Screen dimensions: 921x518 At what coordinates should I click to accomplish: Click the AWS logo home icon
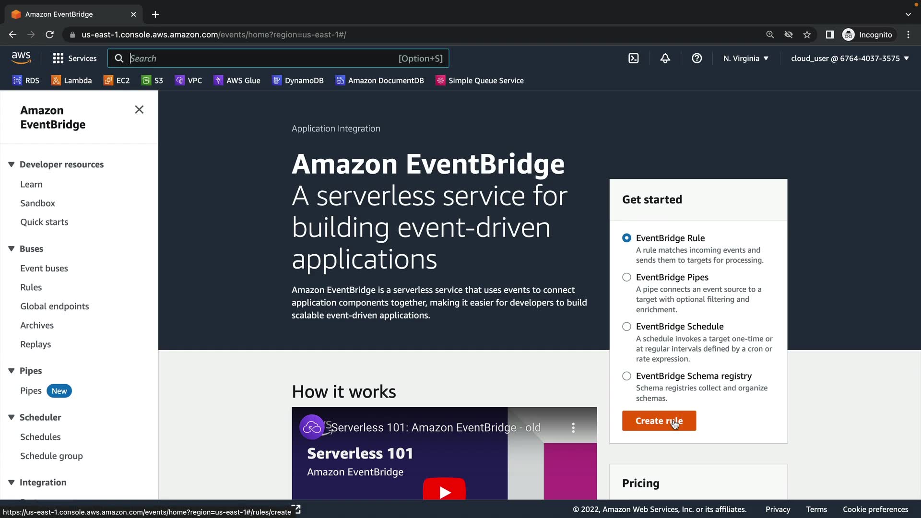[x=21, y=58]
